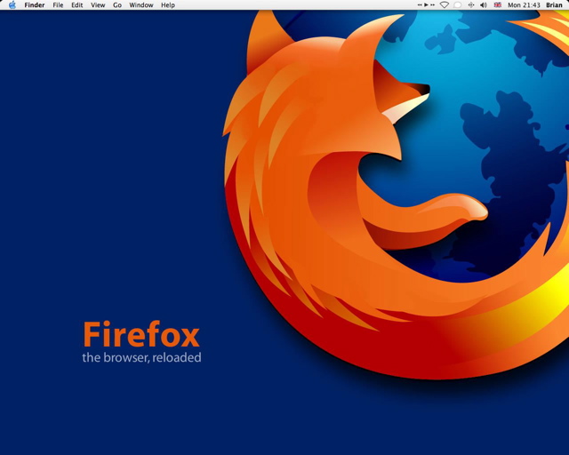Open the File menu
Image resolution: width=569 pixels, height=455 pixels.
click(x=58, y=5)
